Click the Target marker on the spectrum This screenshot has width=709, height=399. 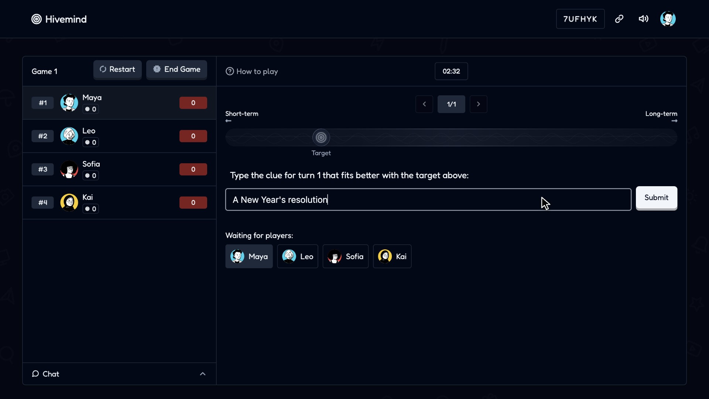pos(321,137)
